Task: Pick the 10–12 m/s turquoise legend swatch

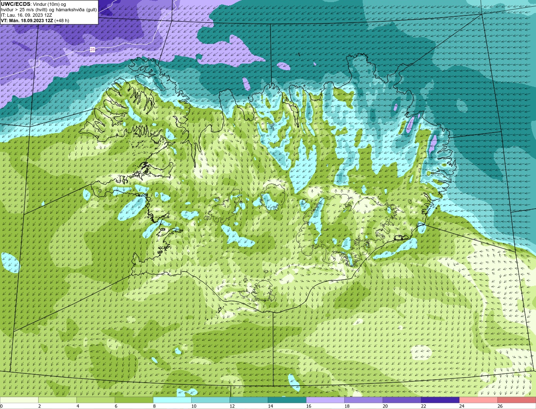Action: [x=211, y=400]
